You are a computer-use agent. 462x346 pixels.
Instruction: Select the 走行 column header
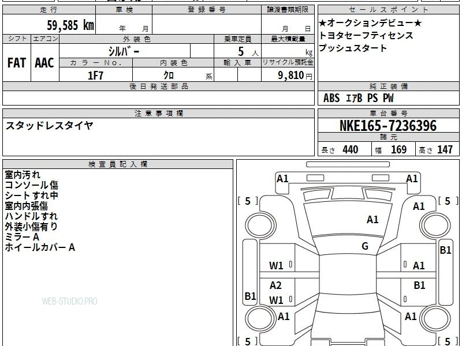pos(49,10)
